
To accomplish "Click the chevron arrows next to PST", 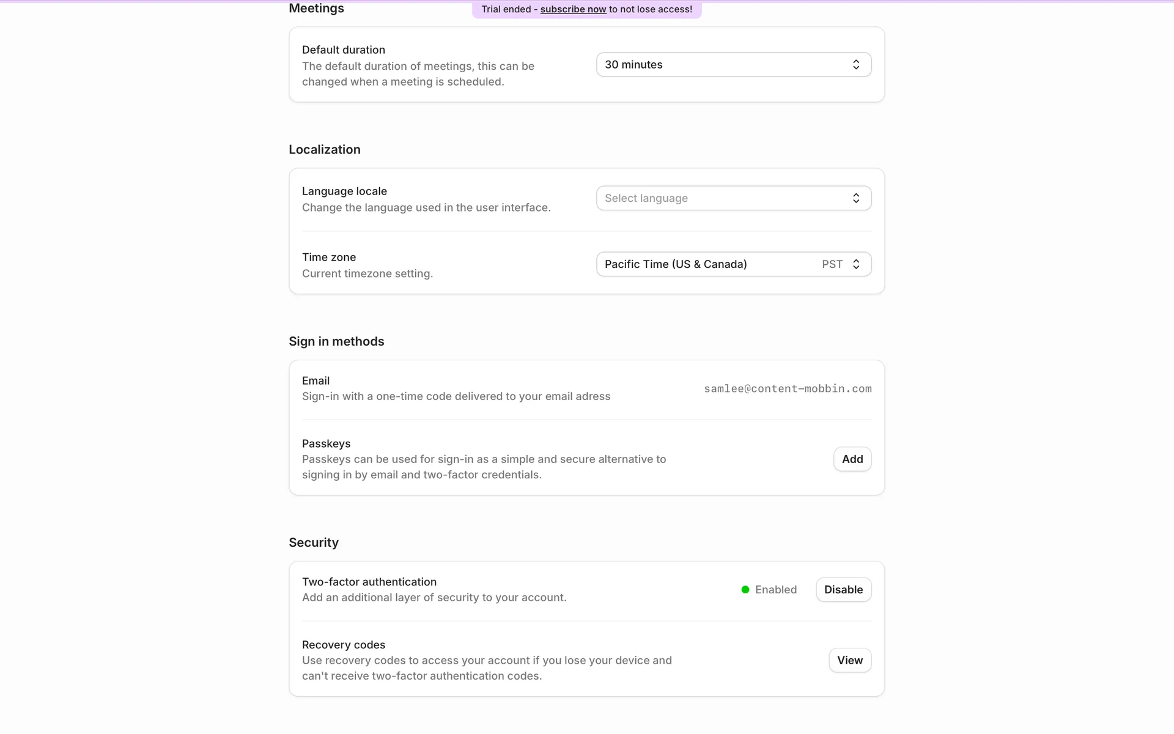I will tap(856, 264).
